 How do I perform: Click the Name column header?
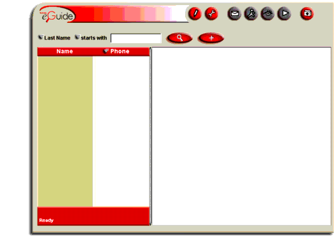64,51
